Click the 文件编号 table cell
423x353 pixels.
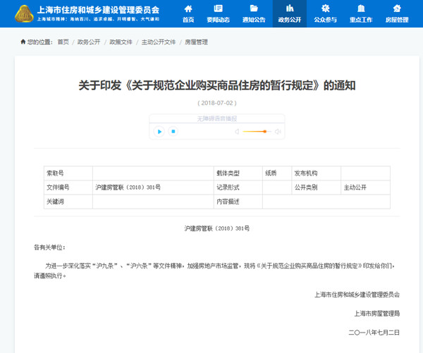point(68,187)
